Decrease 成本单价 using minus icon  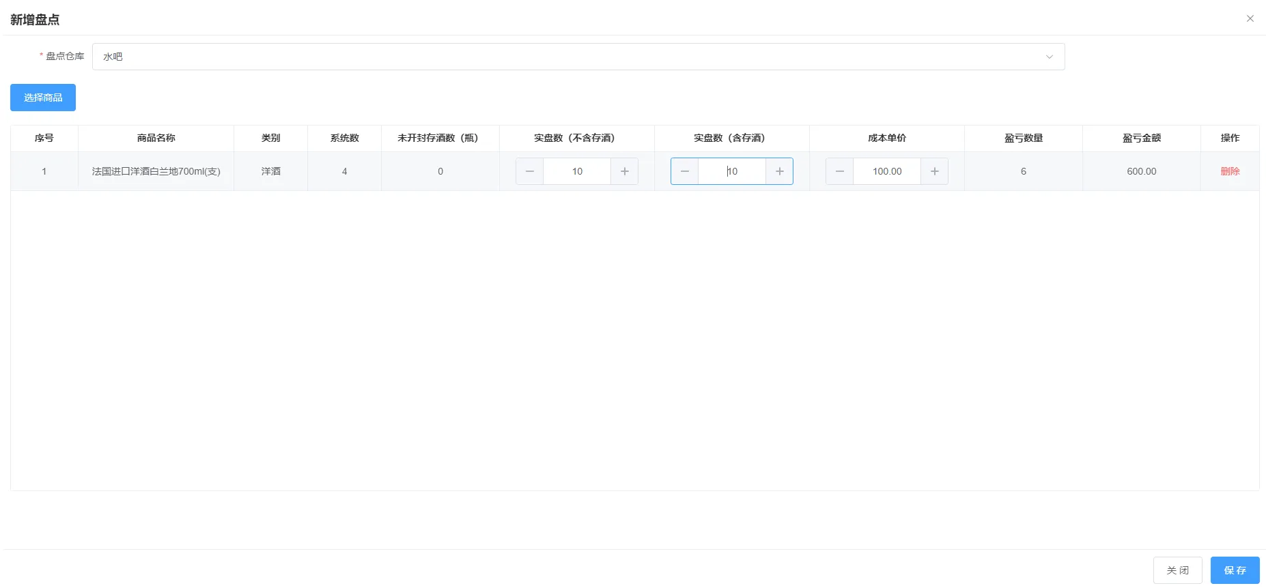(839, 171)
